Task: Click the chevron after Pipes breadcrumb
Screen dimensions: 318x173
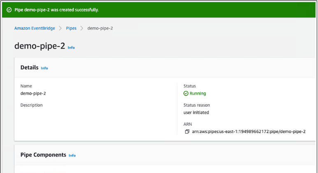Action: coord(81,28)
